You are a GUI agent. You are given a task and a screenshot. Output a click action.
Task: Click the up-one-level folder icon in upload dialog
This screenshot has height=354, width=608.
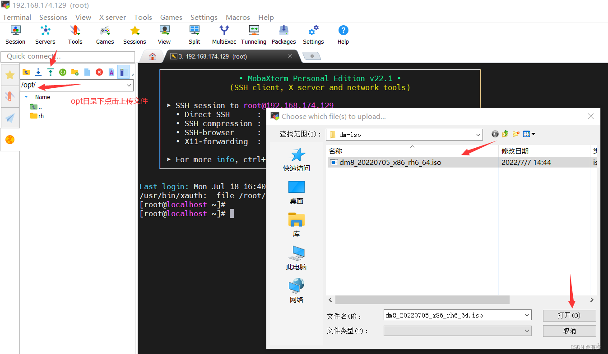point(506,134)
